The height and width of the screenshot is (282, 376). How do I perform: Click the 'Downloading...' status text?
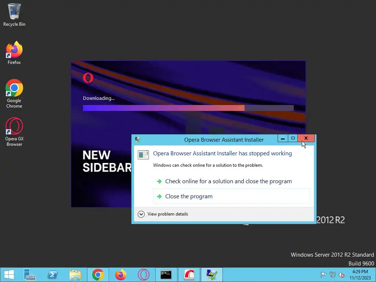tap(98, 98)
